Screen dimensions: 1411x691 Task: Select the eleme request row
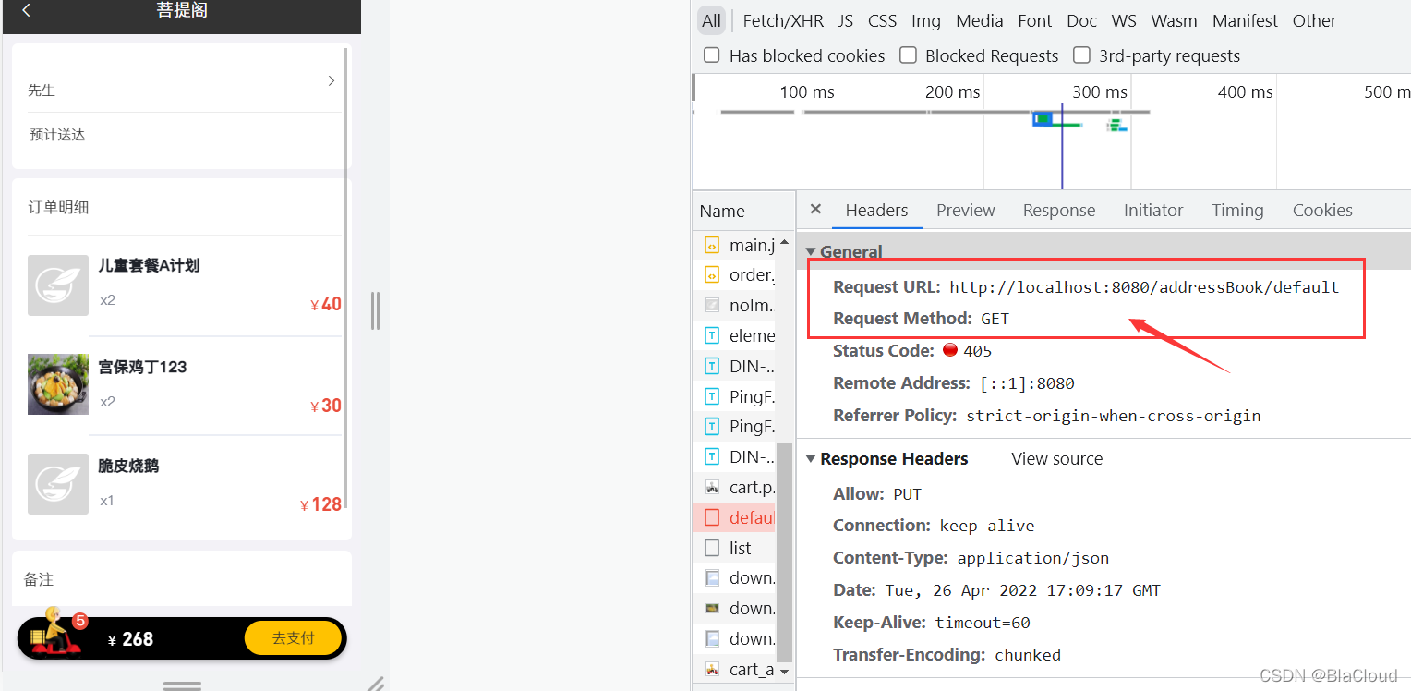click(x=735, y=335)
